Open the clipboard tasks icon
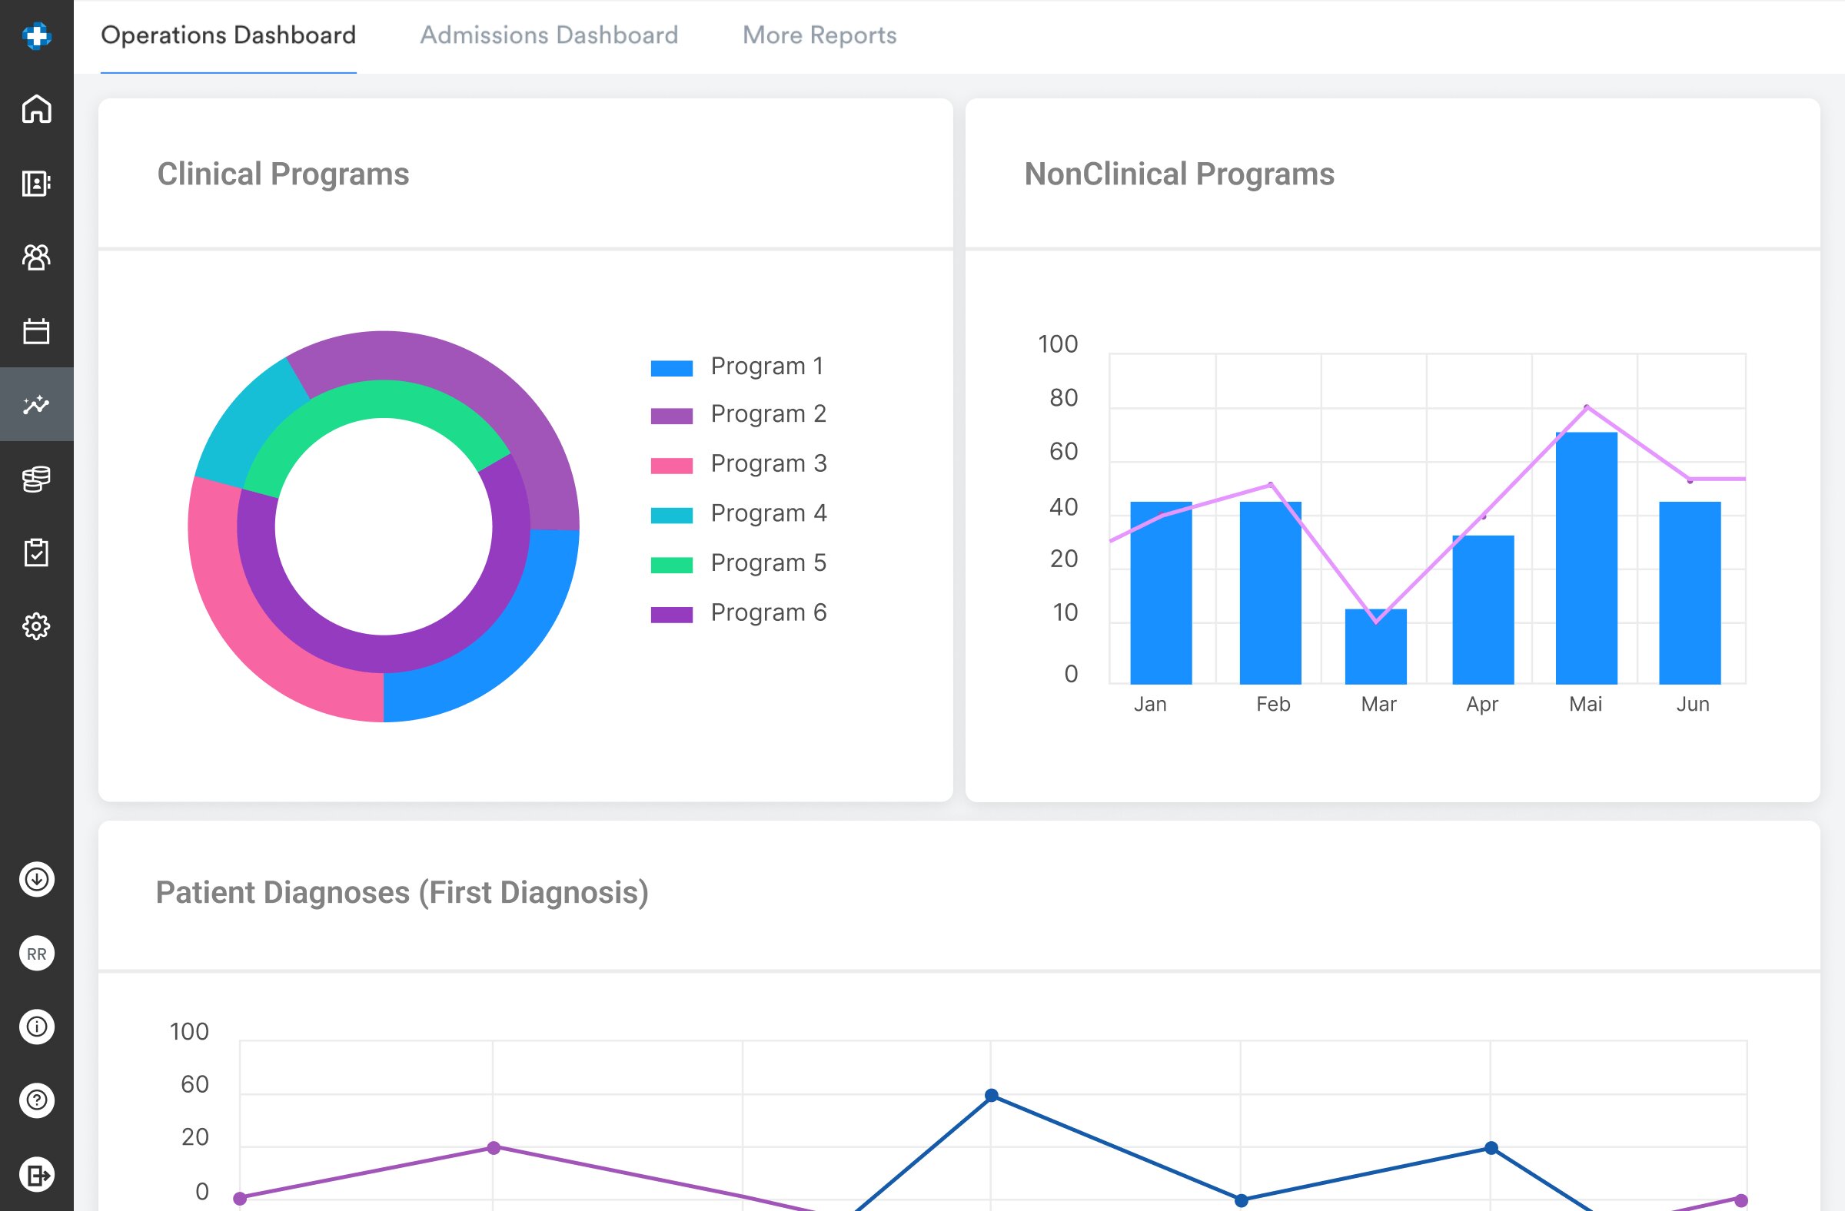 point(36,552)
